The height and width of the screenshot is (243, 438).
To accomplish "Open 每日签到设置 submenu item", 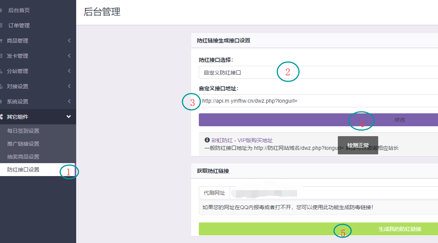I will [23, 131].
